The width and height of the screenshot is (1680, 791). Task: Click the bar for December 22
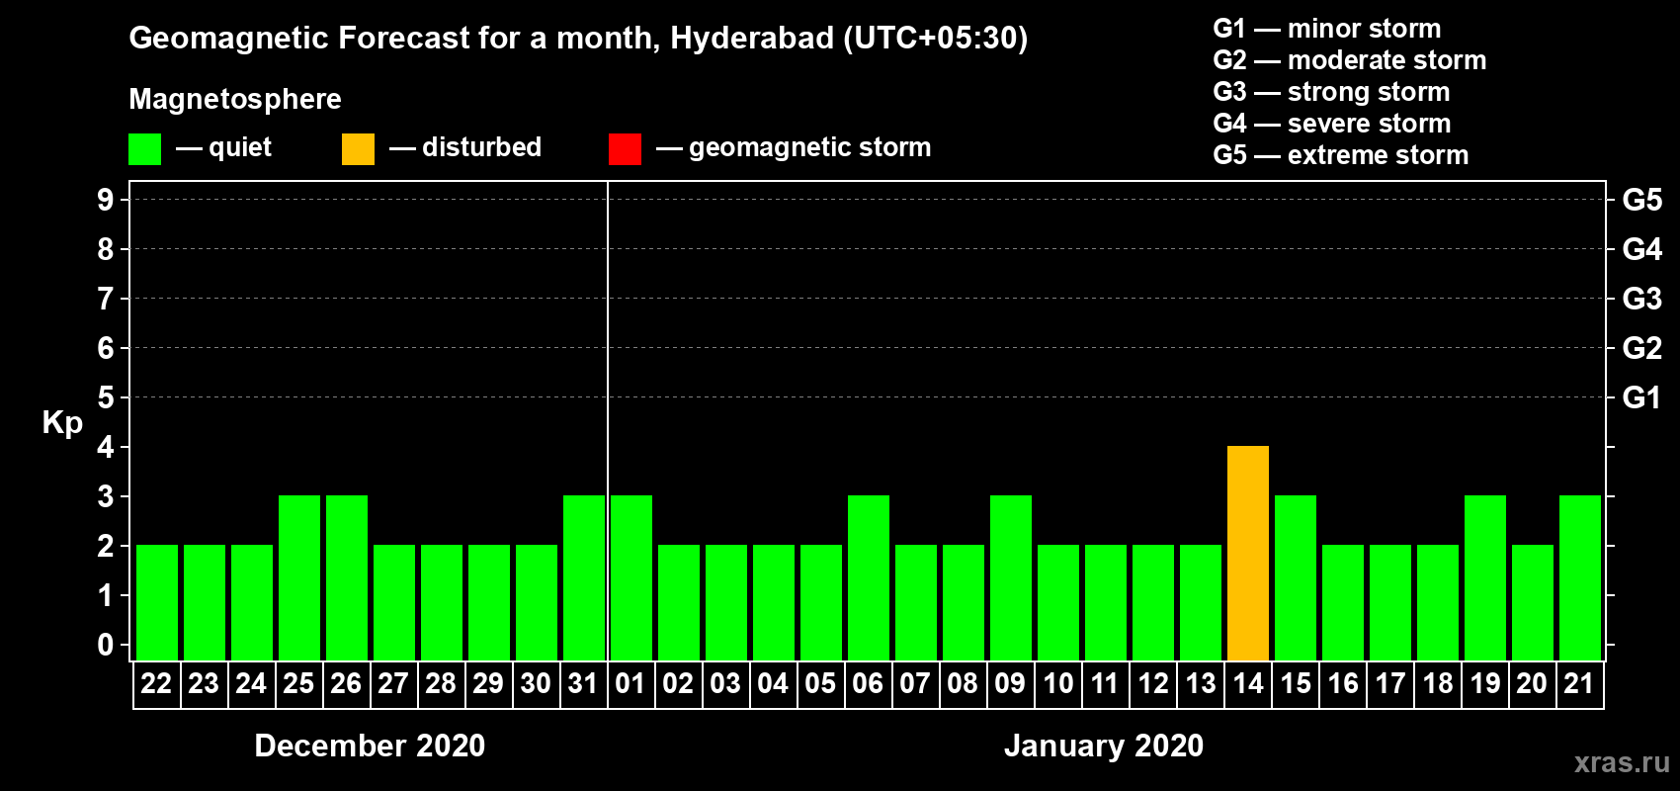[157, 602]
